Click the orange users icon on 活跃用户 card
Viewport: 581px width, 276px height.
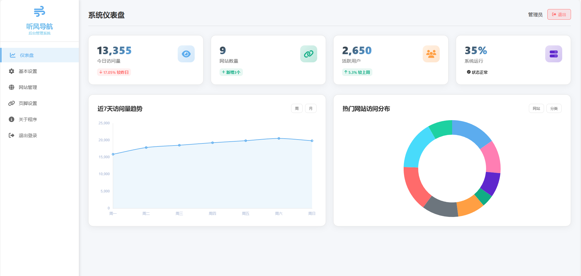431,54
